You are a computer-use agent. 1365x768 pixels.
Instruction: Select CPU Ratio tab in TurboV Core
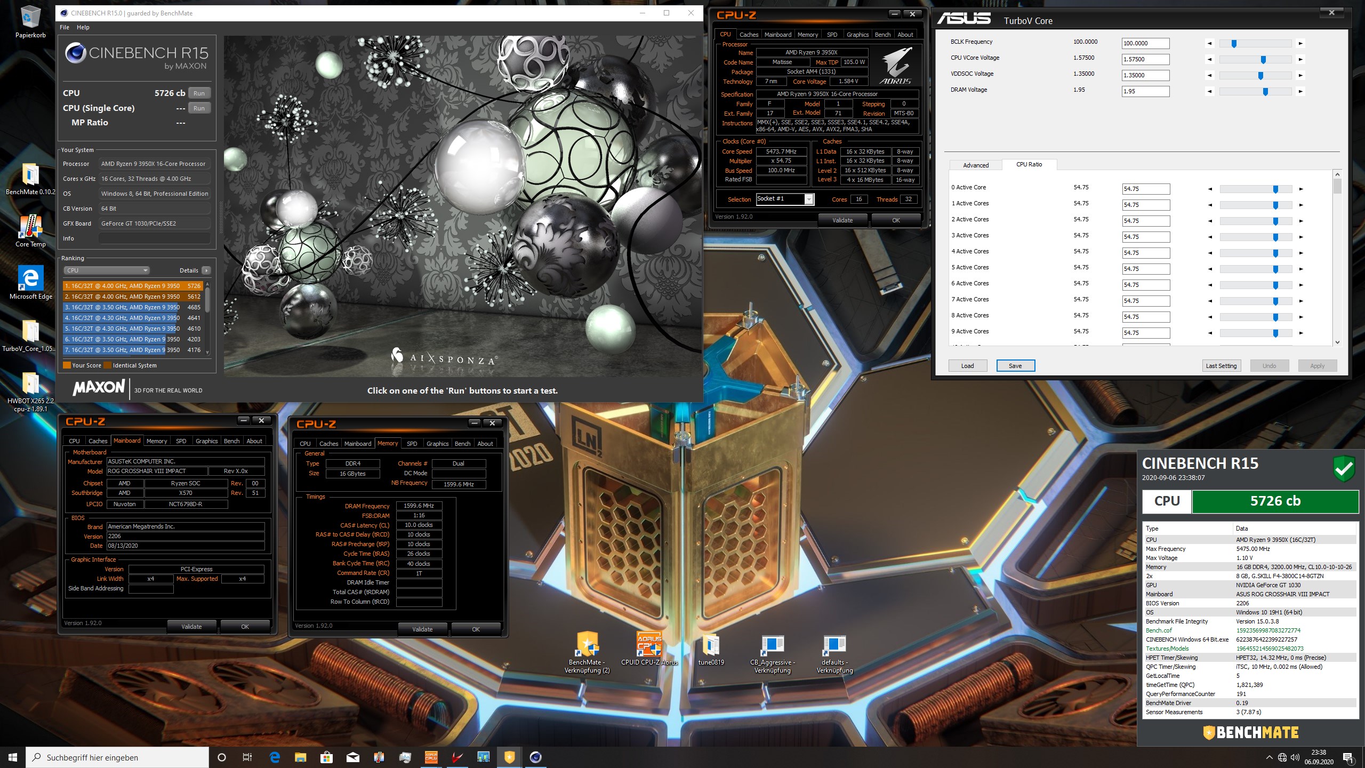click(1029, 164)
